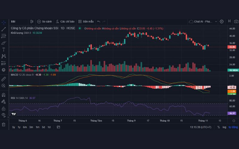
Task: Toggle percent scale on price axis
Action: (x=219, y=127)
